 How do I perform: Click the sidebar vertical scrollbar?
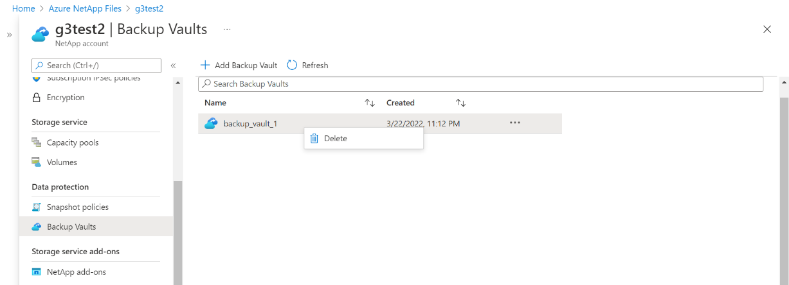pyautogui.click(x=178, y=232)
